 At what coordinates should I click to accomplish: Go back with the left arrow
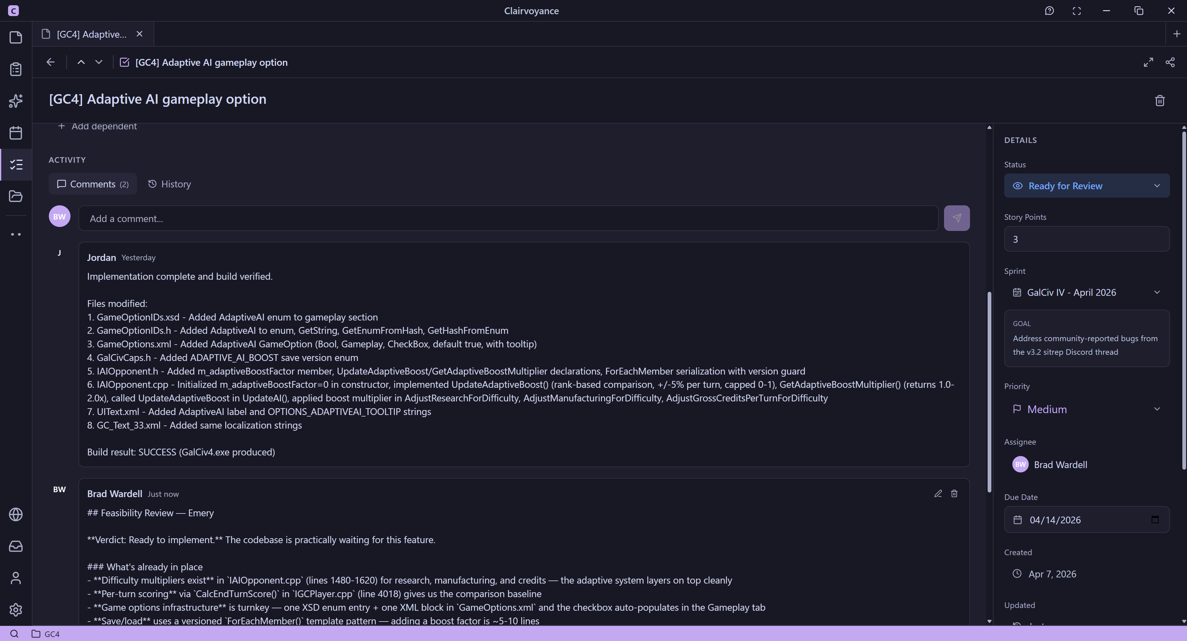[x=51, y=62]
